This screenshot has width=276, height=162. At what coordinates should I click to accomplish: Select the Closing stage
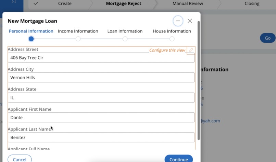(252, 3)
